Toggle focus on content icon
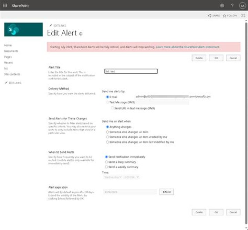 [243, 16]
